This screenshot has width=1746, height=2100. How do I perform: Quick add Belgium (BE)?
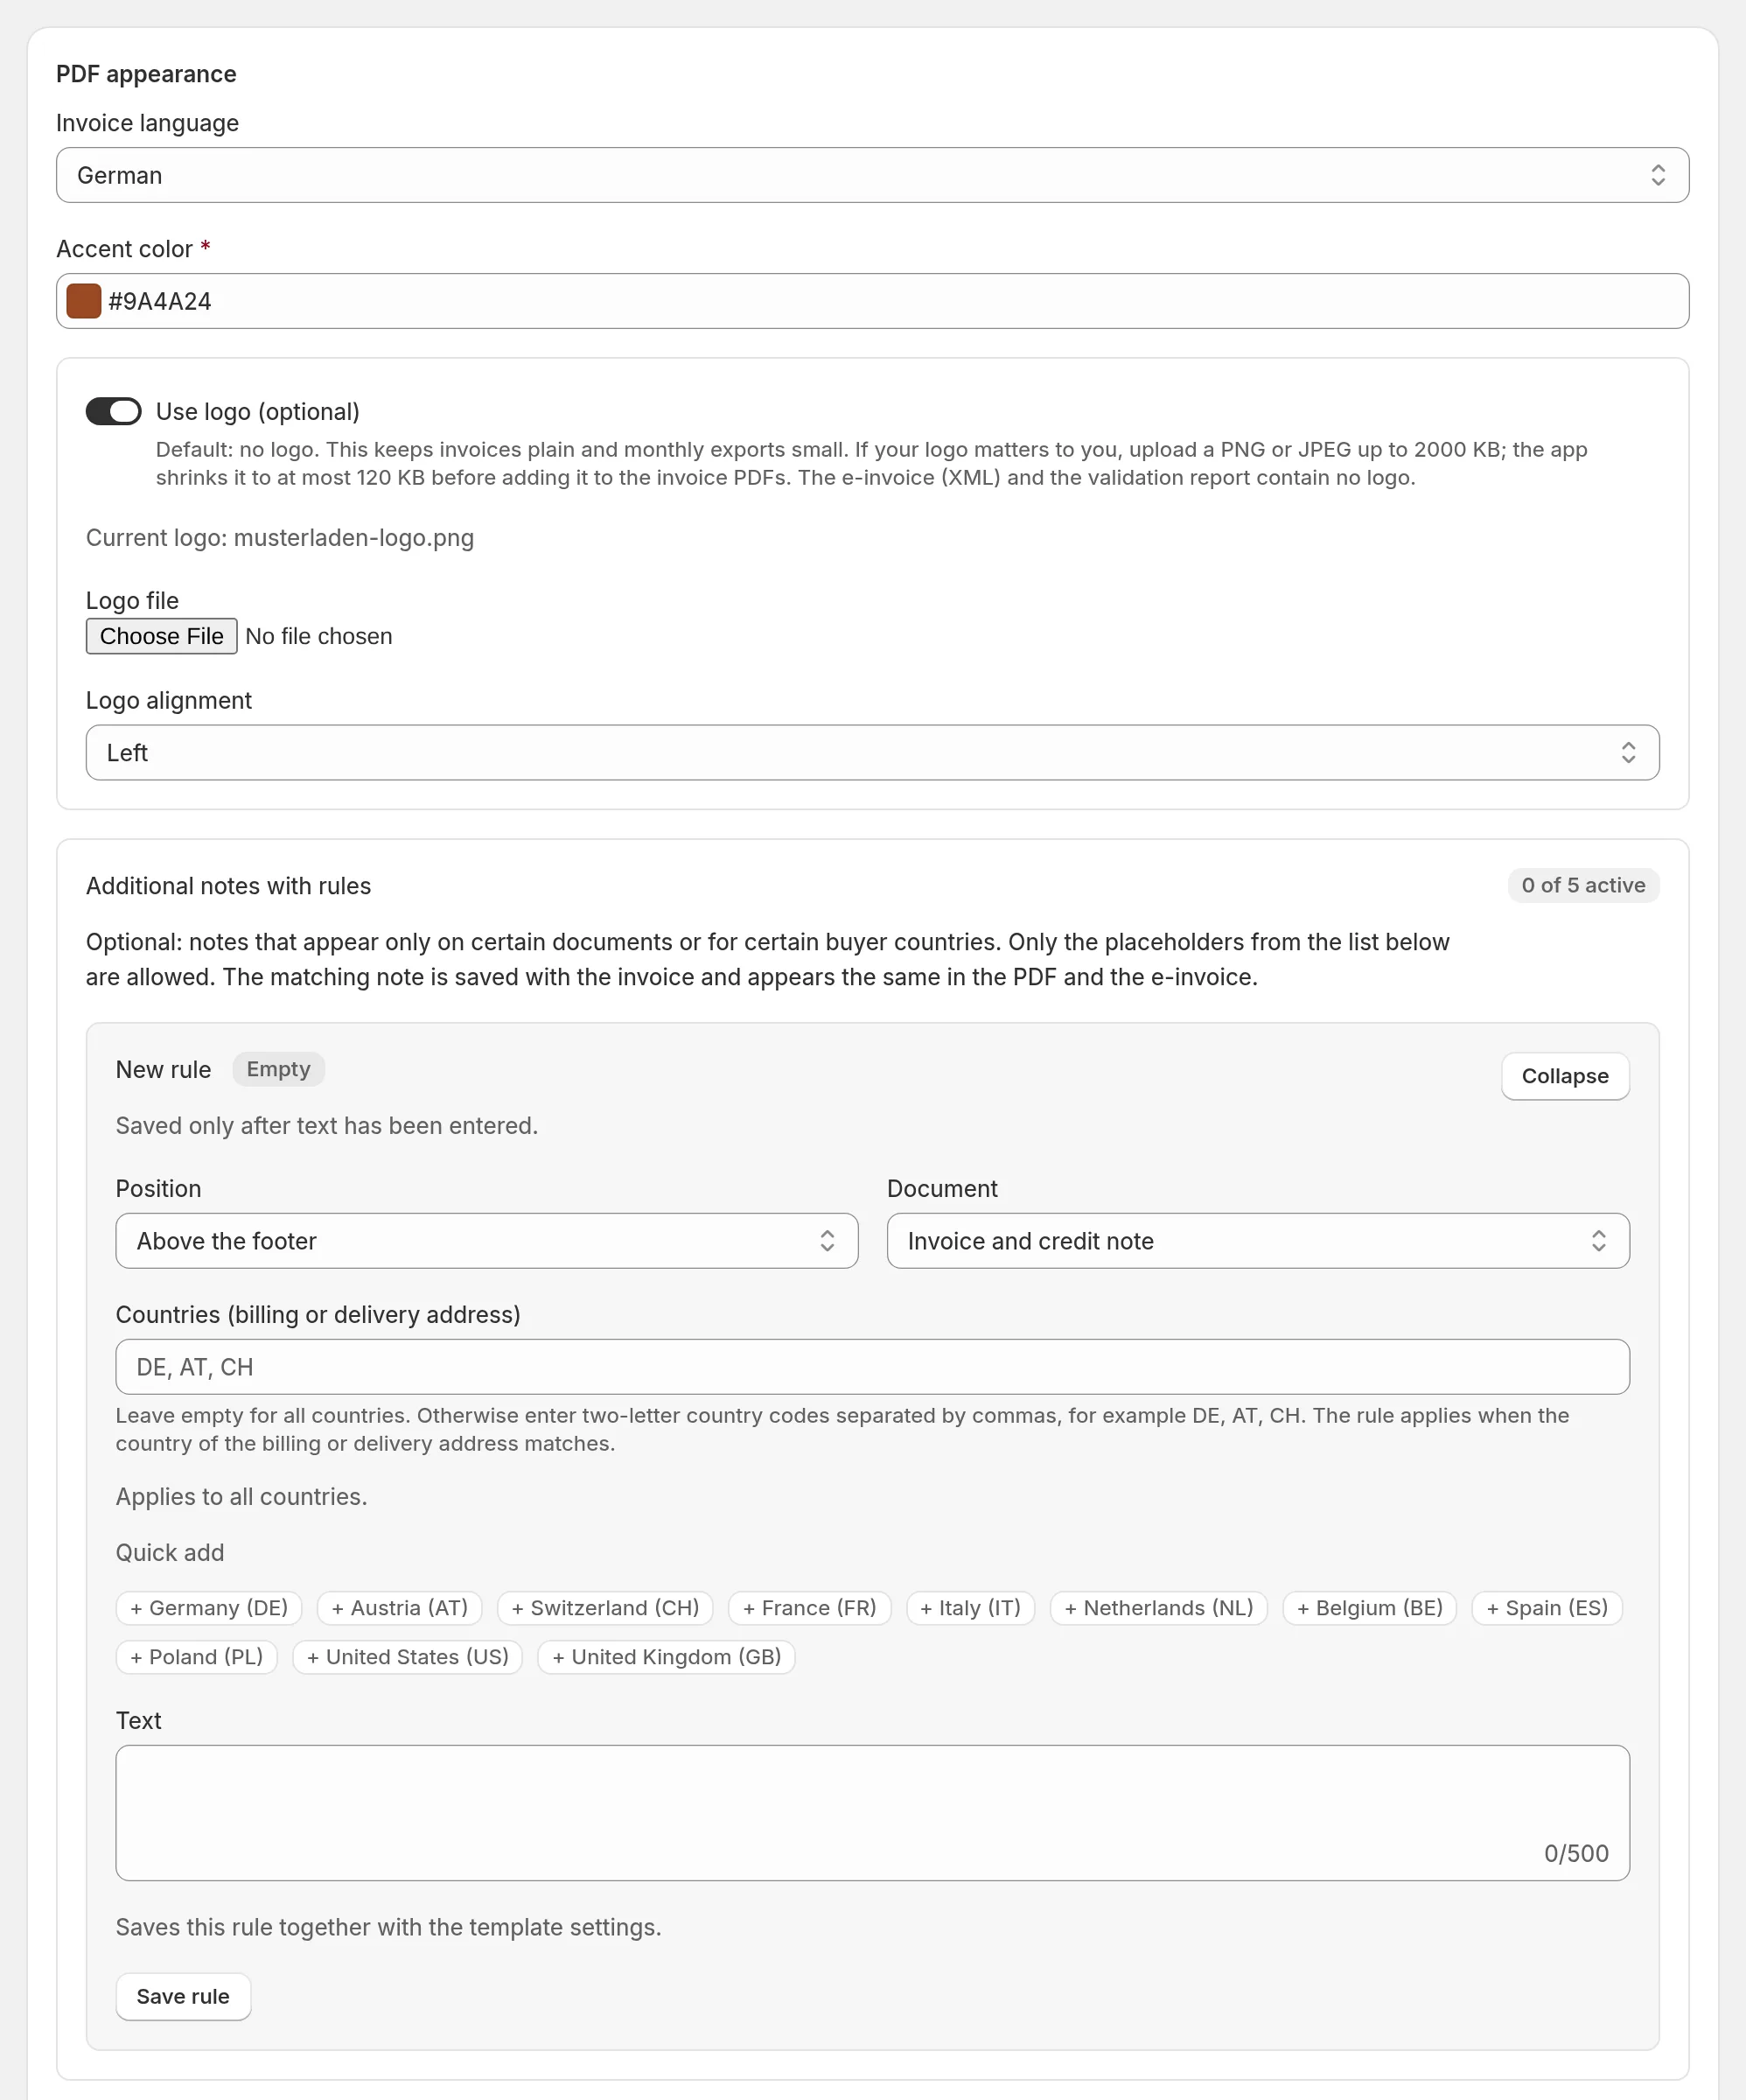[x=1370, y=1608]
